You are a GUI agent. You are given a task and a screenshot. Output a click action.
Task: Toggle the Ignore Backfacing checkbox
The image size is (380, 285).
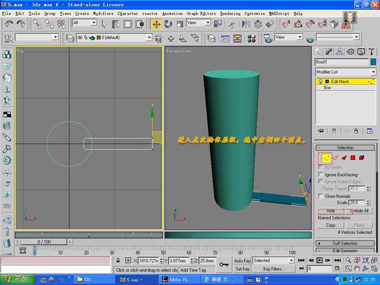click(x=321, y=174)
